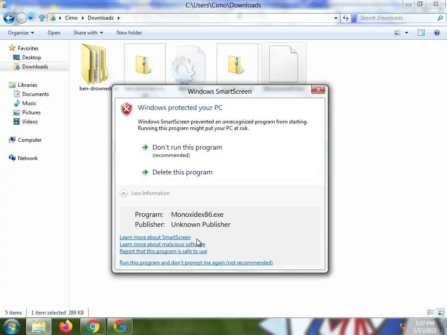Click Open in the Explorer toolbar
This screenshot has width=447, height=335.
[x=54, y=33]
